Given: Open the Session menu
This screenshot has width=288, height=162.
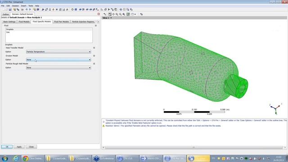Looking at the screenshot, I should pyautogui.click(x=15, y=6).
